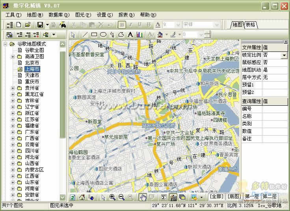Select 北京市 in the tree
This screenshot has height=211, width=290.
[32, 63]
